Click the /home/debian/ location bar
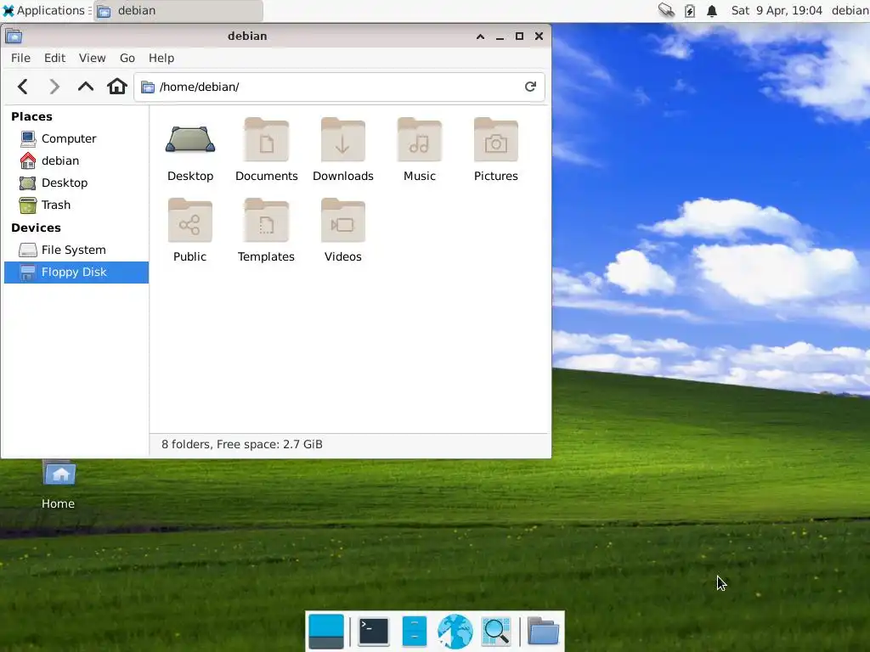The height and width of the screenshot is (652, 870). pyautogui.click(x=339, y=87)
